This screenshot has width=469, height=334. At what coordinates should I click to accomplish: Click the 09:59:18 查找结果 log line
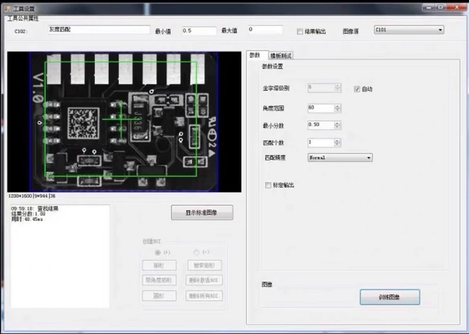[34, 209]
